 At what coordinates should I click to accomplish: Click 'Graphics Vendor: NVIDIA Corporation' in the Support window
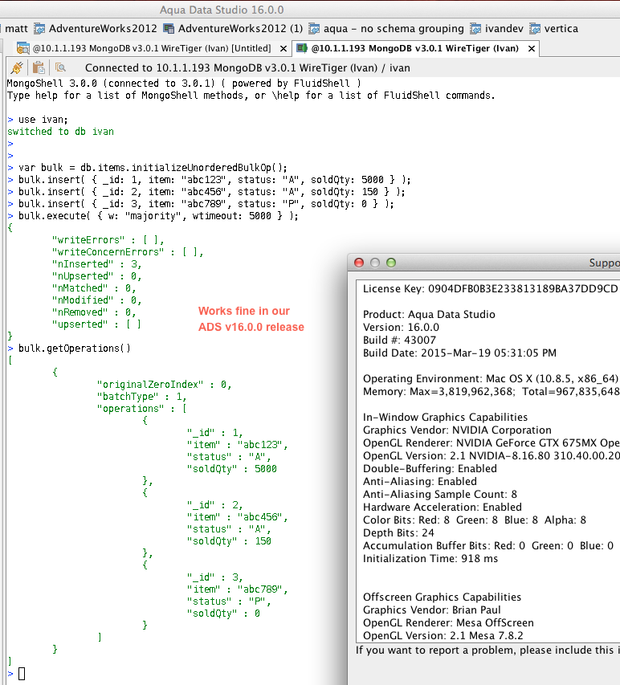coord(457,430)
